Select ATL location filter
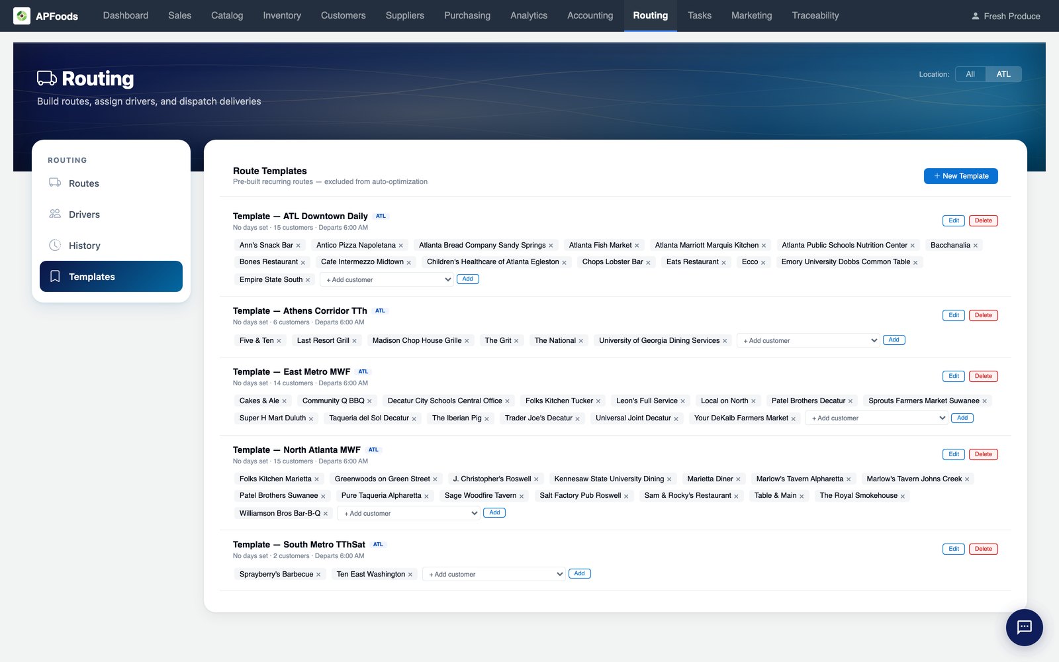1059x662 pixels. click(1003, 74)
